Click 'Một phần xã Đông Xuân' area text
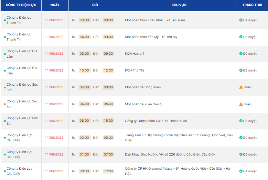Image resolution: width=268 pixels, height=180 pixels. (x=143, y=87)
